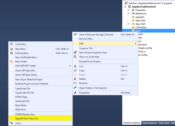Screen dimensions: 175x126
Task: Expand the References tree node
Action: (128, 14)
